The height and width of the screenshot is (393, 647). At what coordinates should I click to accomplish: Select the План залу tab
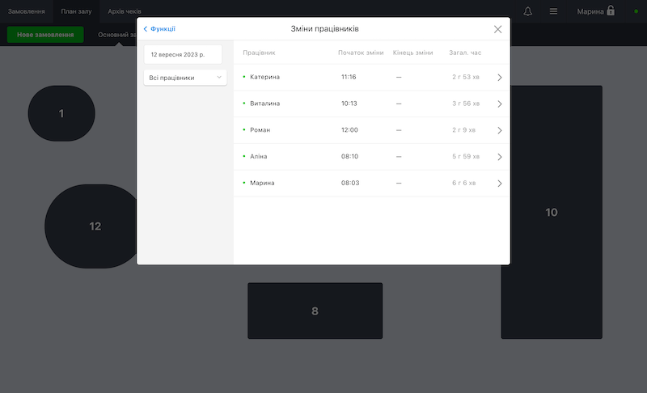[x=77, y=11]
